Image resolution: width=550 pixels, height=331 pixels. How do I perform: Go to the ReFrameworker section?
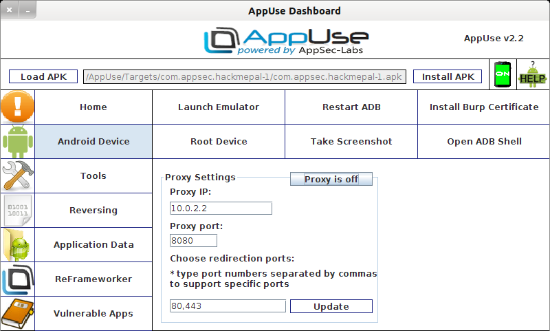click(x=93, y=279)
